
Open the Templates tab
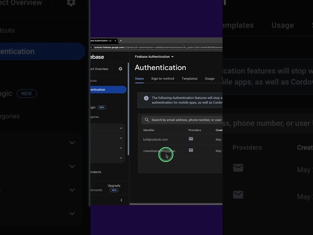pos(189,78)
